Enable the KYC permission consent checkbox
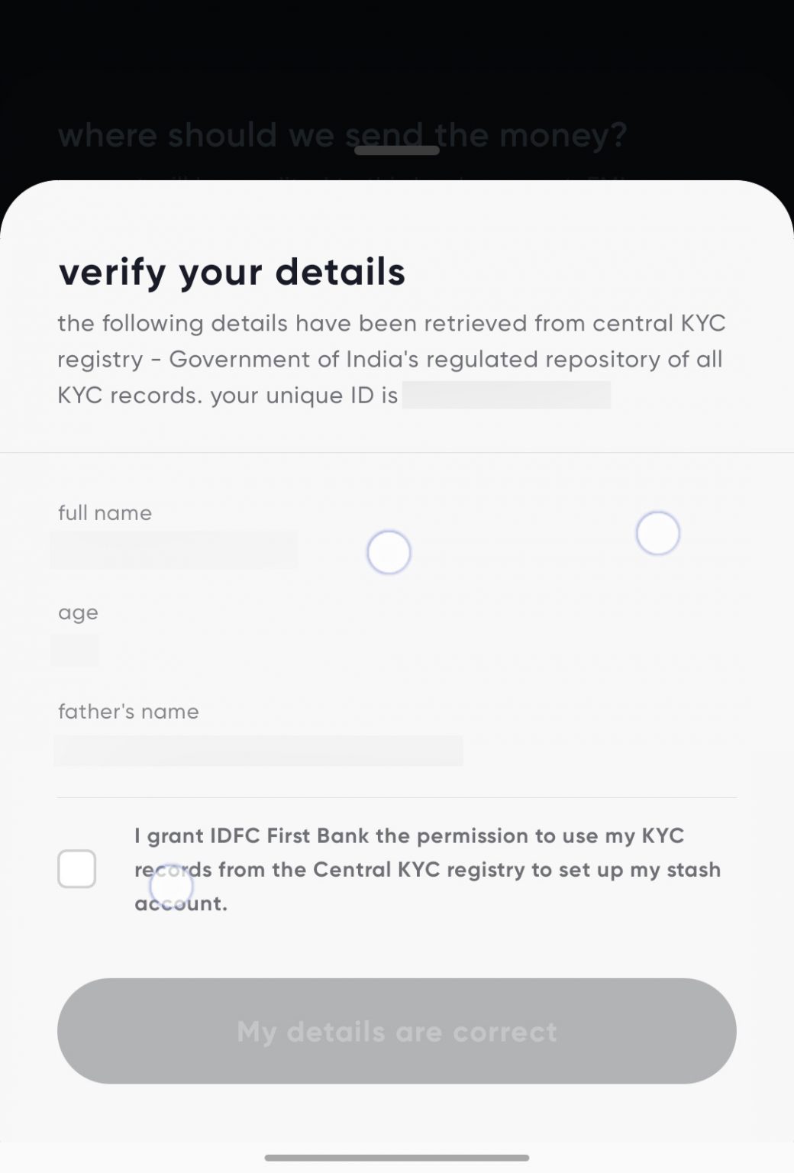This screenshot has width=794, height=1173. [x=76, y=869]
